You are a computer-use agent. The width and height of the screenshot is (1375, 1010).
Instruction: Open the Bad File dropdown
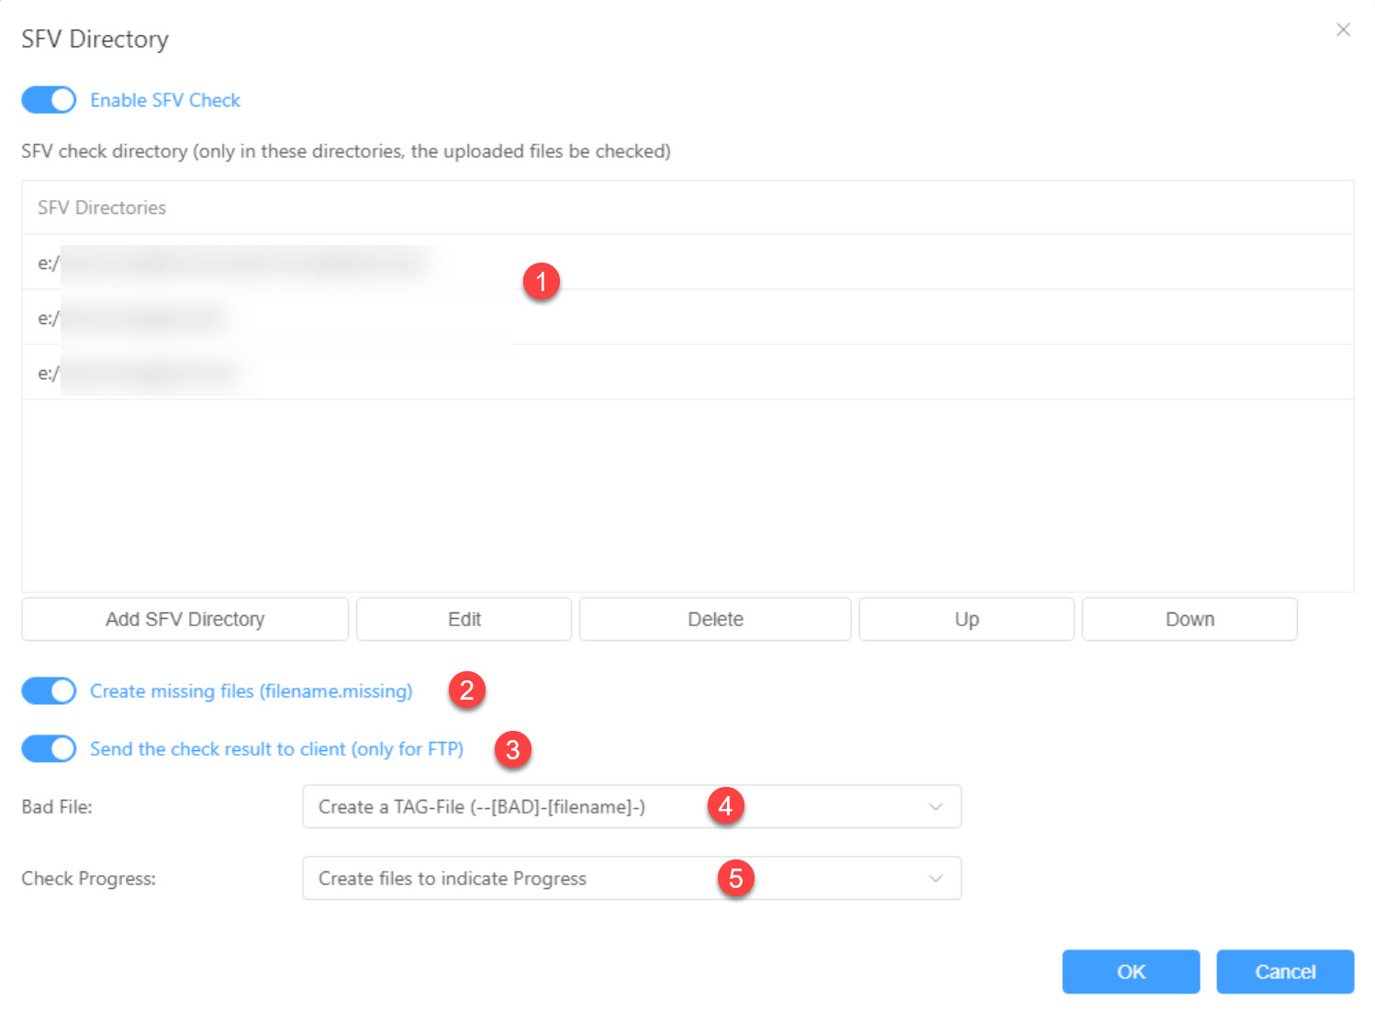632,806
